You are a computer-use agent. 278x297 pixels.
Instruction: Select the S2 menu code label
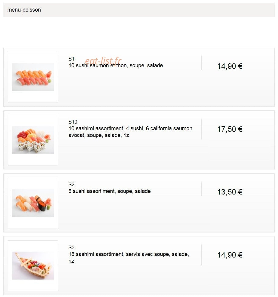pyautogui.click(x=71, y=184)
